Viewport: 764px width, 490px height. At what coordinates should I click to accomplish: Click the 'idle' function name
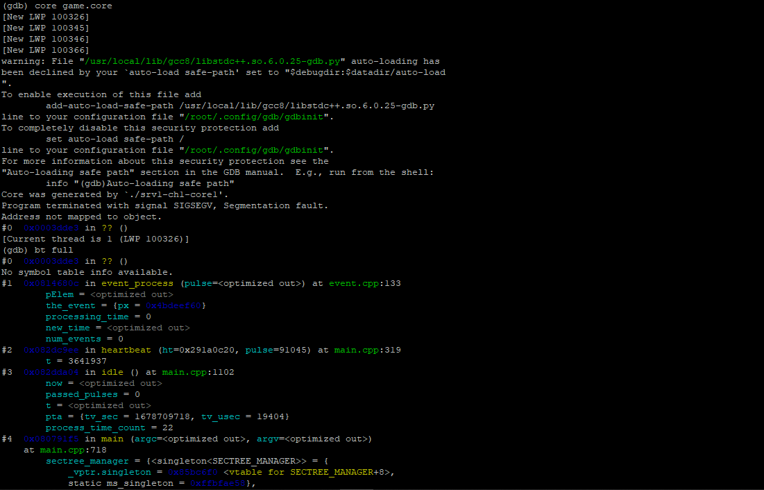click(112, 373)
